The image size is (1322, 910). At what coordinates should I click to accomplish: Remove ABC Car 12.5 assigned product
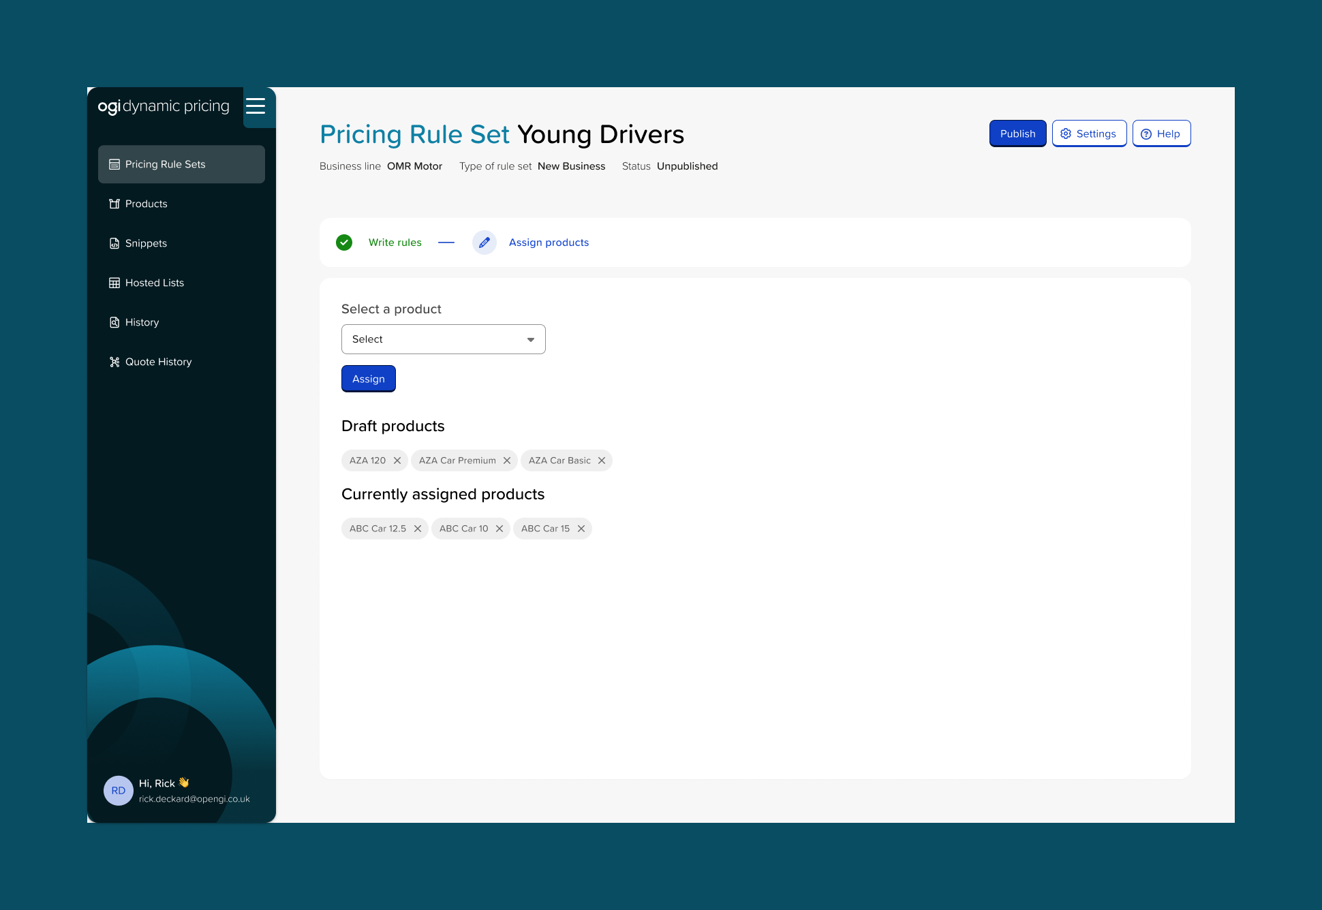tap(418, 529)
